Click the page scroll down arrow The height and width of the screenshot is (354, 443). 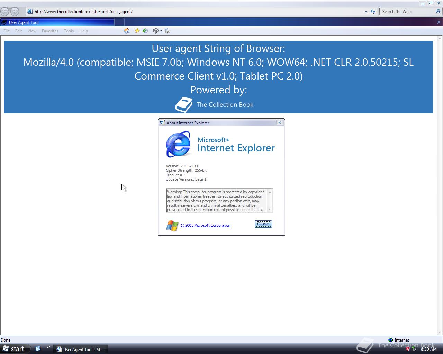tap(440, 333)
